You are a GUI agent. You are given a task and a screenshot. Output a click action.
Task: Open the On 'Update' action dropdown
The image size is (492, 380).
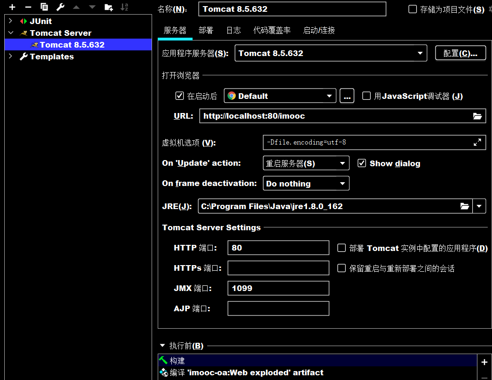tap(342, 163)
